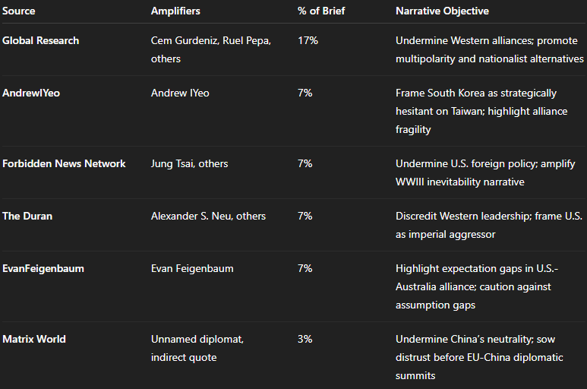The width and height of the screenshot is (587, 389).
Task: Click the 17% brief value
Action: click(308, 40)
